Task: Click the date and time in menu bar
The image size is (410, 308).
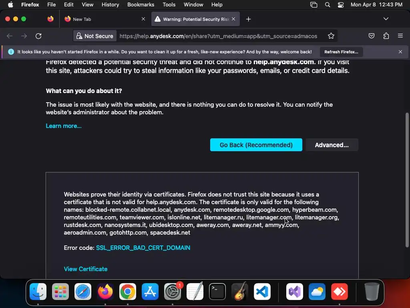Action: (x=376, y=4)
